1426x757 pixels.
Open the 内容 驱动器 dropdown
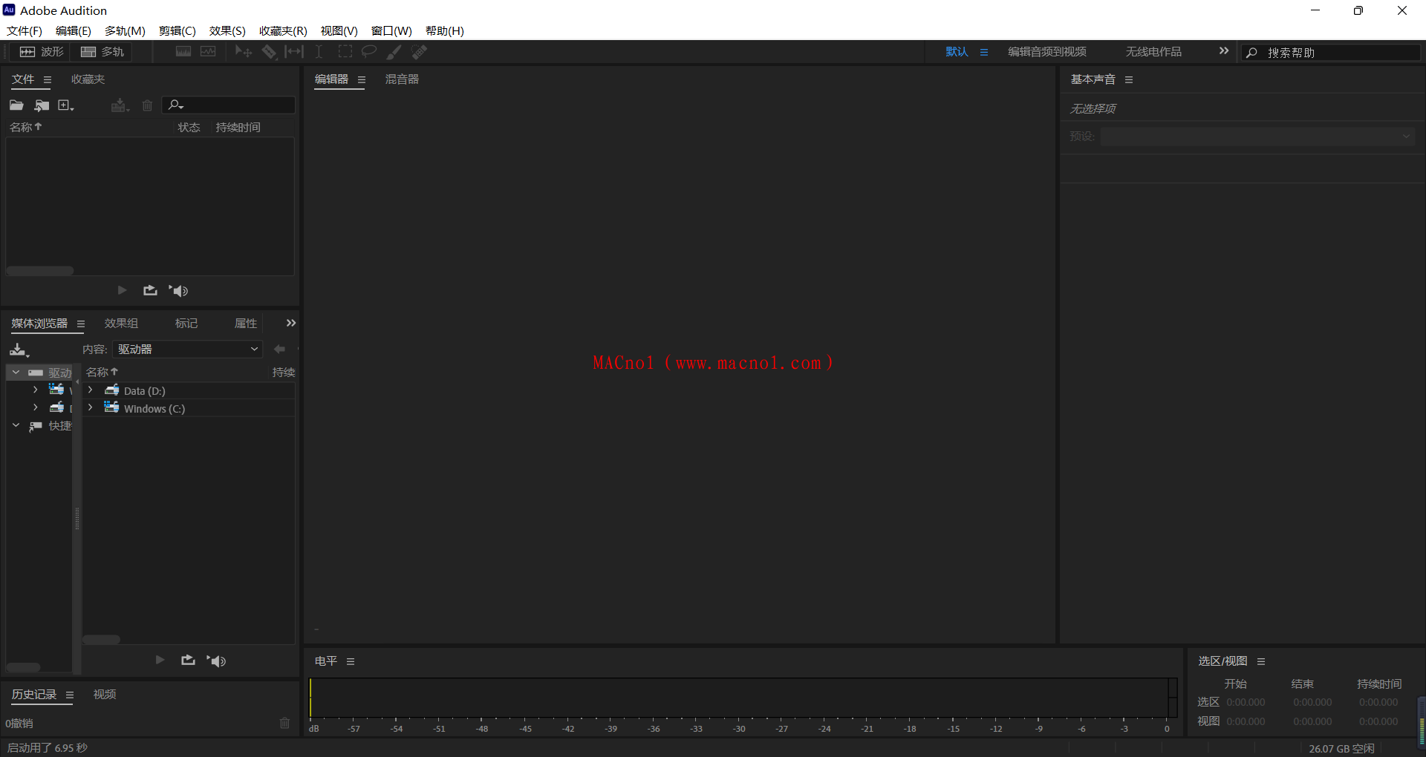188,349
